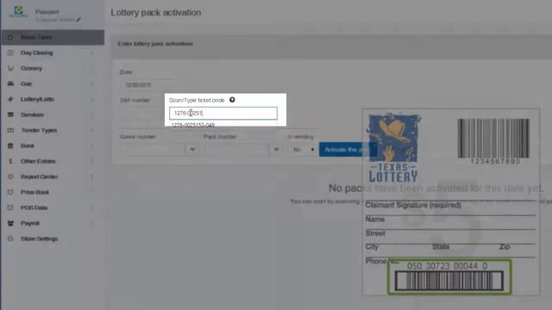Click the Tender Types icon
Viewport: 552px width, 310px height.
click(x=10, y=130)
